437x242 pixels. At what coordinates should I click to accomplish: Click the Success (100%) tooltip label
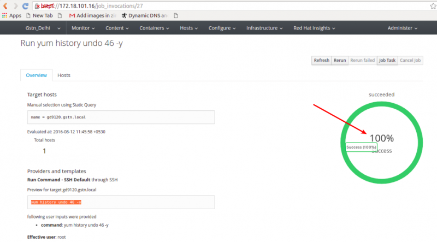tap(361, 147)
